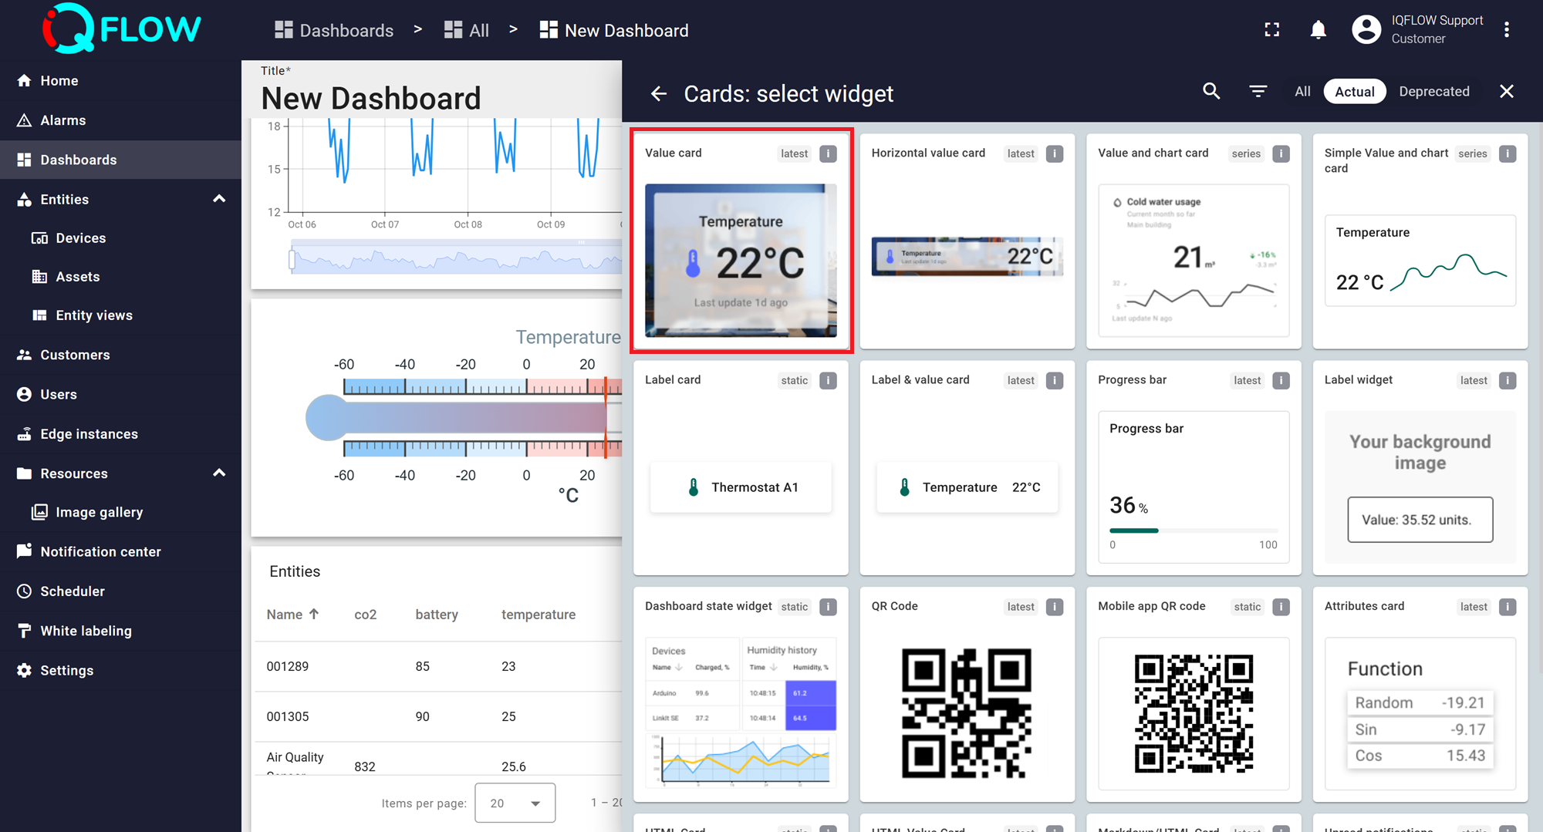Open the items per page dropdown
Image resolution: width=1543 pixels, height=832 pixels.
pos(515,803)
